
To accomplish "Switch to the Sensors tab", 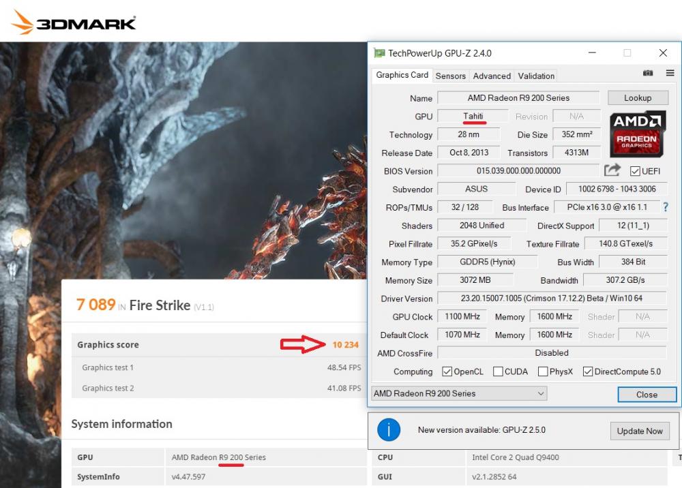I will point(450,76).
